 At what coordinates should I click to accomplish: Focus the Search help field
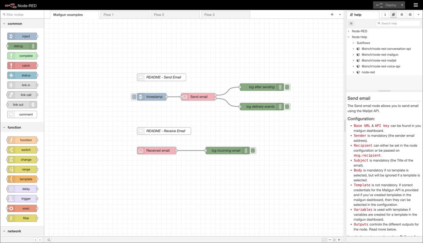point(398,23)
